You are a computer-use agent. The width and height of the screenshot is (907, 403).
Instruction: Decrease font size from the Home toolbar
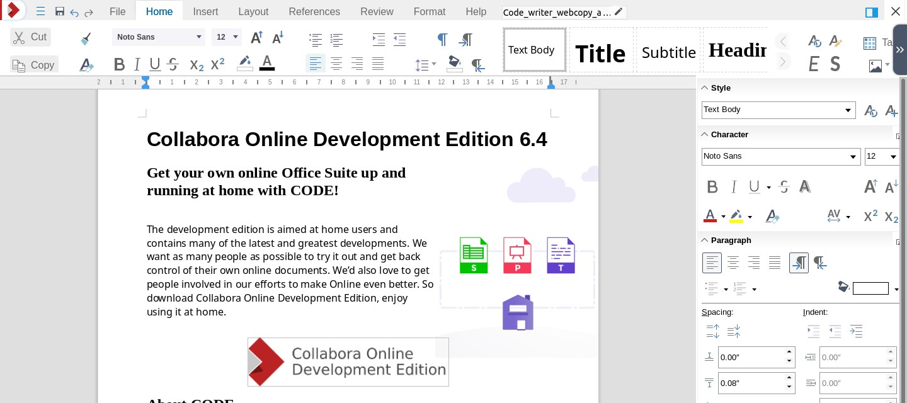click(277, 38)
